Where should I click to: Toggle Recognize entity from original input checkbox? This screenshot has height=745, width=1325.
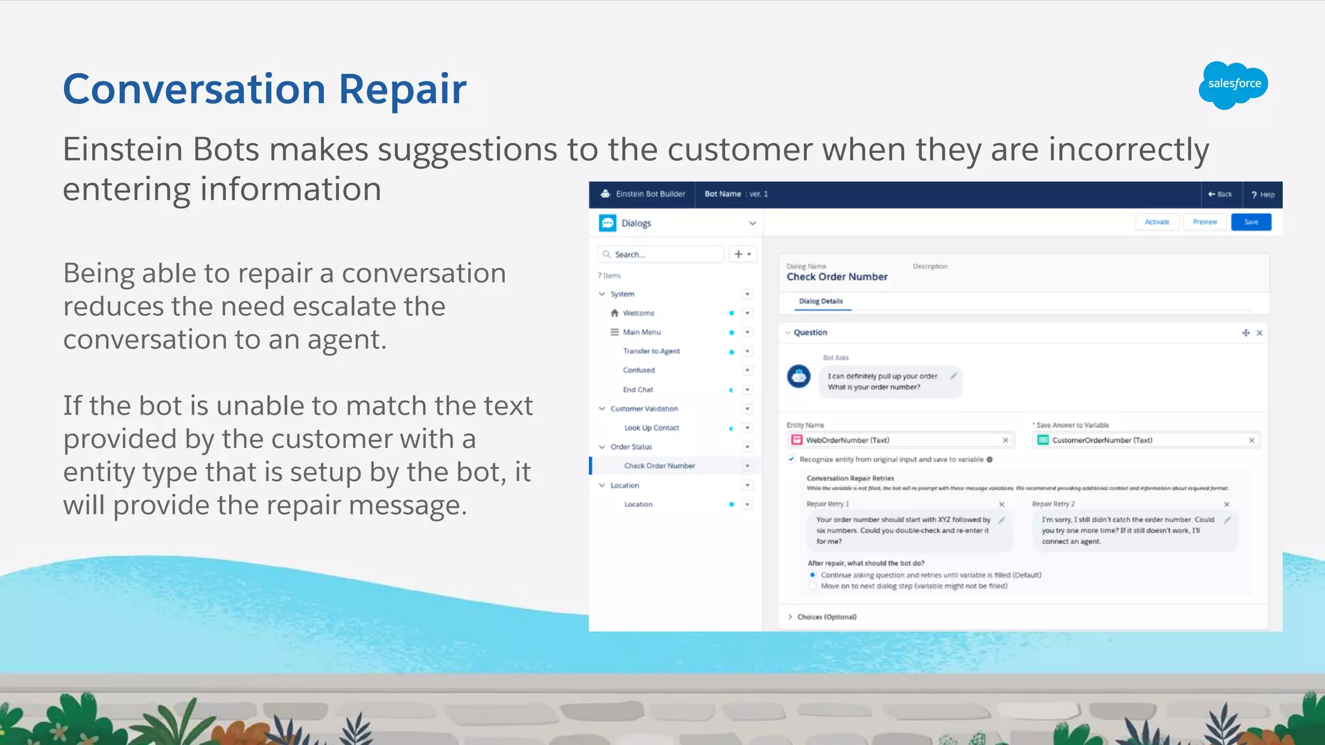[x=791, y=459]
